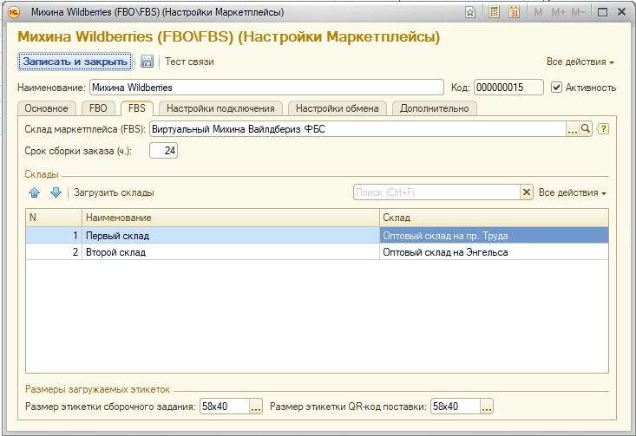Close the settings window
This screenshot has width=636, height=436.
pyautogui.click(x=621, y=12)
